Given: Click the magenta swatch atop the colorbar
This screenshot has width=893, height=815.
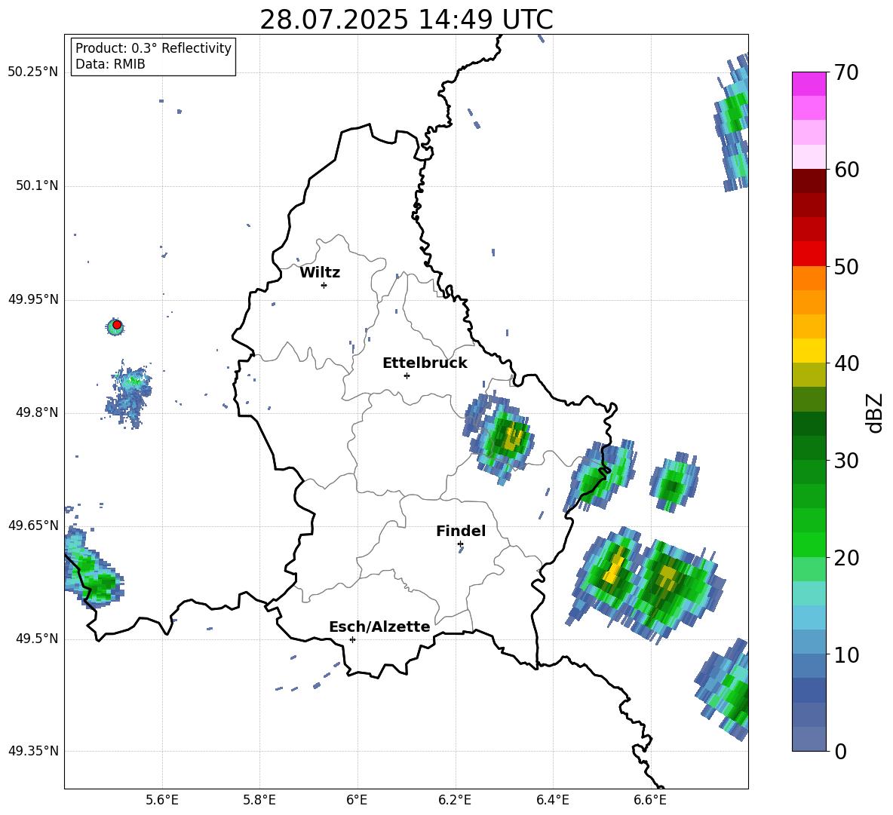Looking at the screenshot, I should tap(809, 84).
